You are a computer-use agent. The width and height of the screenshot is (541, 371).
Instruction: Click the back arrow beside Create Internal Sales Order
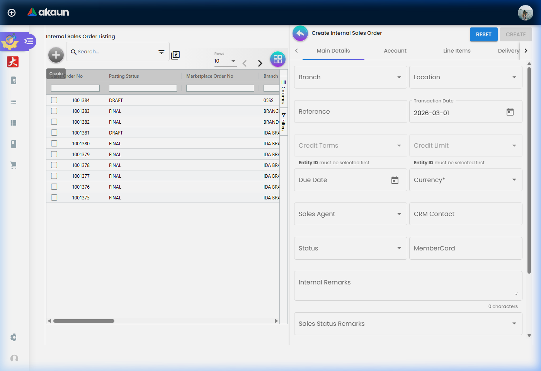(x=300, y=34)
